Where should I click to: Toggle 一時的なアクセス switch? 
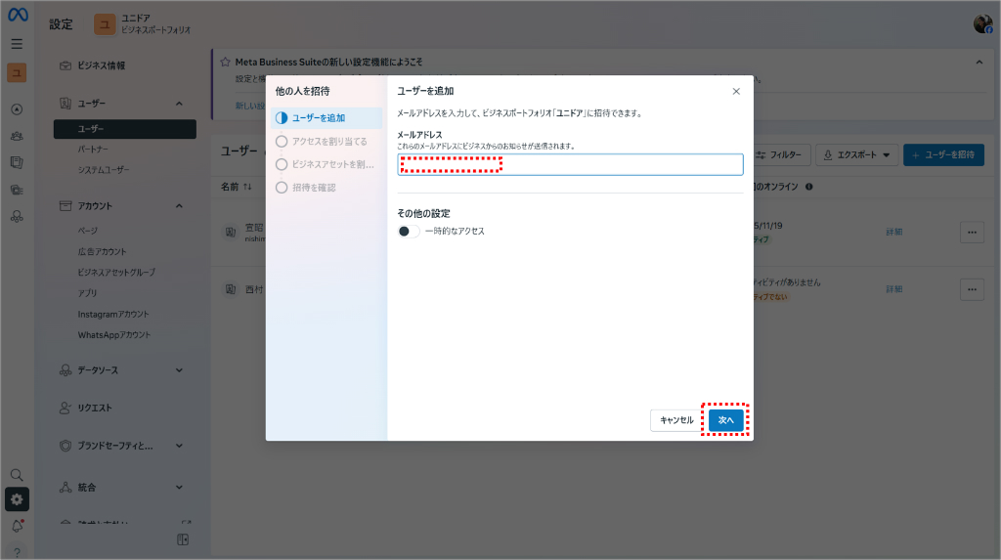(x=408, y=232)
